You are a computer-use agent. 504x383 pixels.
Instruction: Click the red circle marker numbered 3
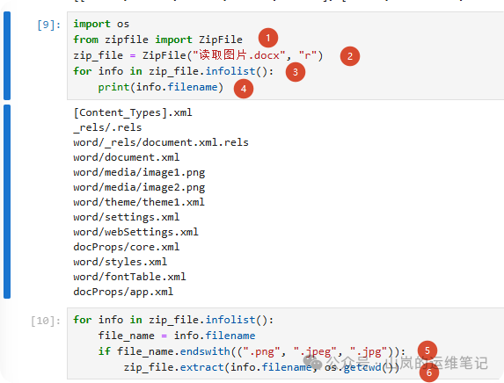tap(296, 72)
